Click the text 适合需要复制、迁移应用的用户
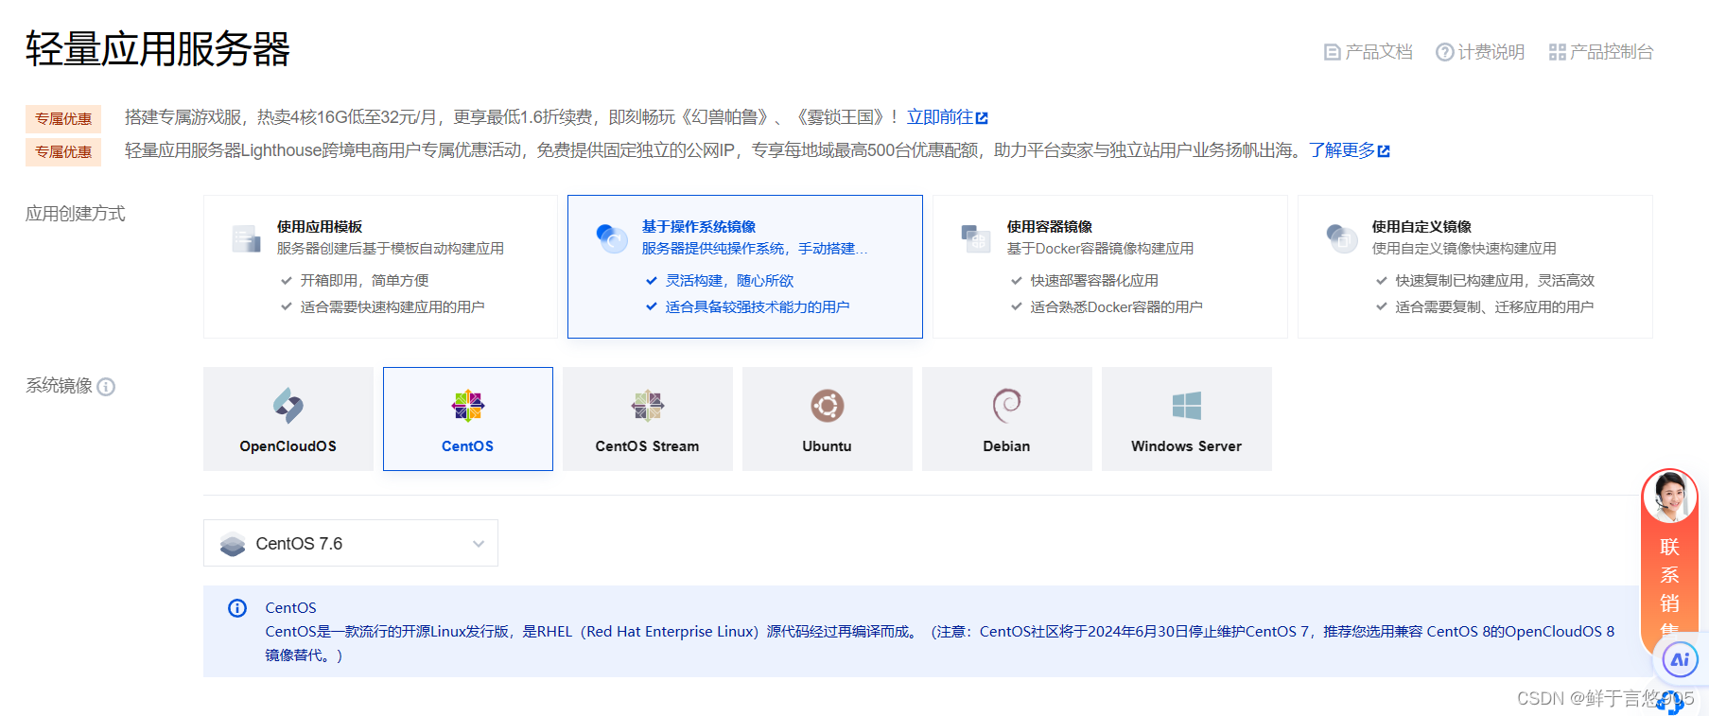 (1494, 307)
